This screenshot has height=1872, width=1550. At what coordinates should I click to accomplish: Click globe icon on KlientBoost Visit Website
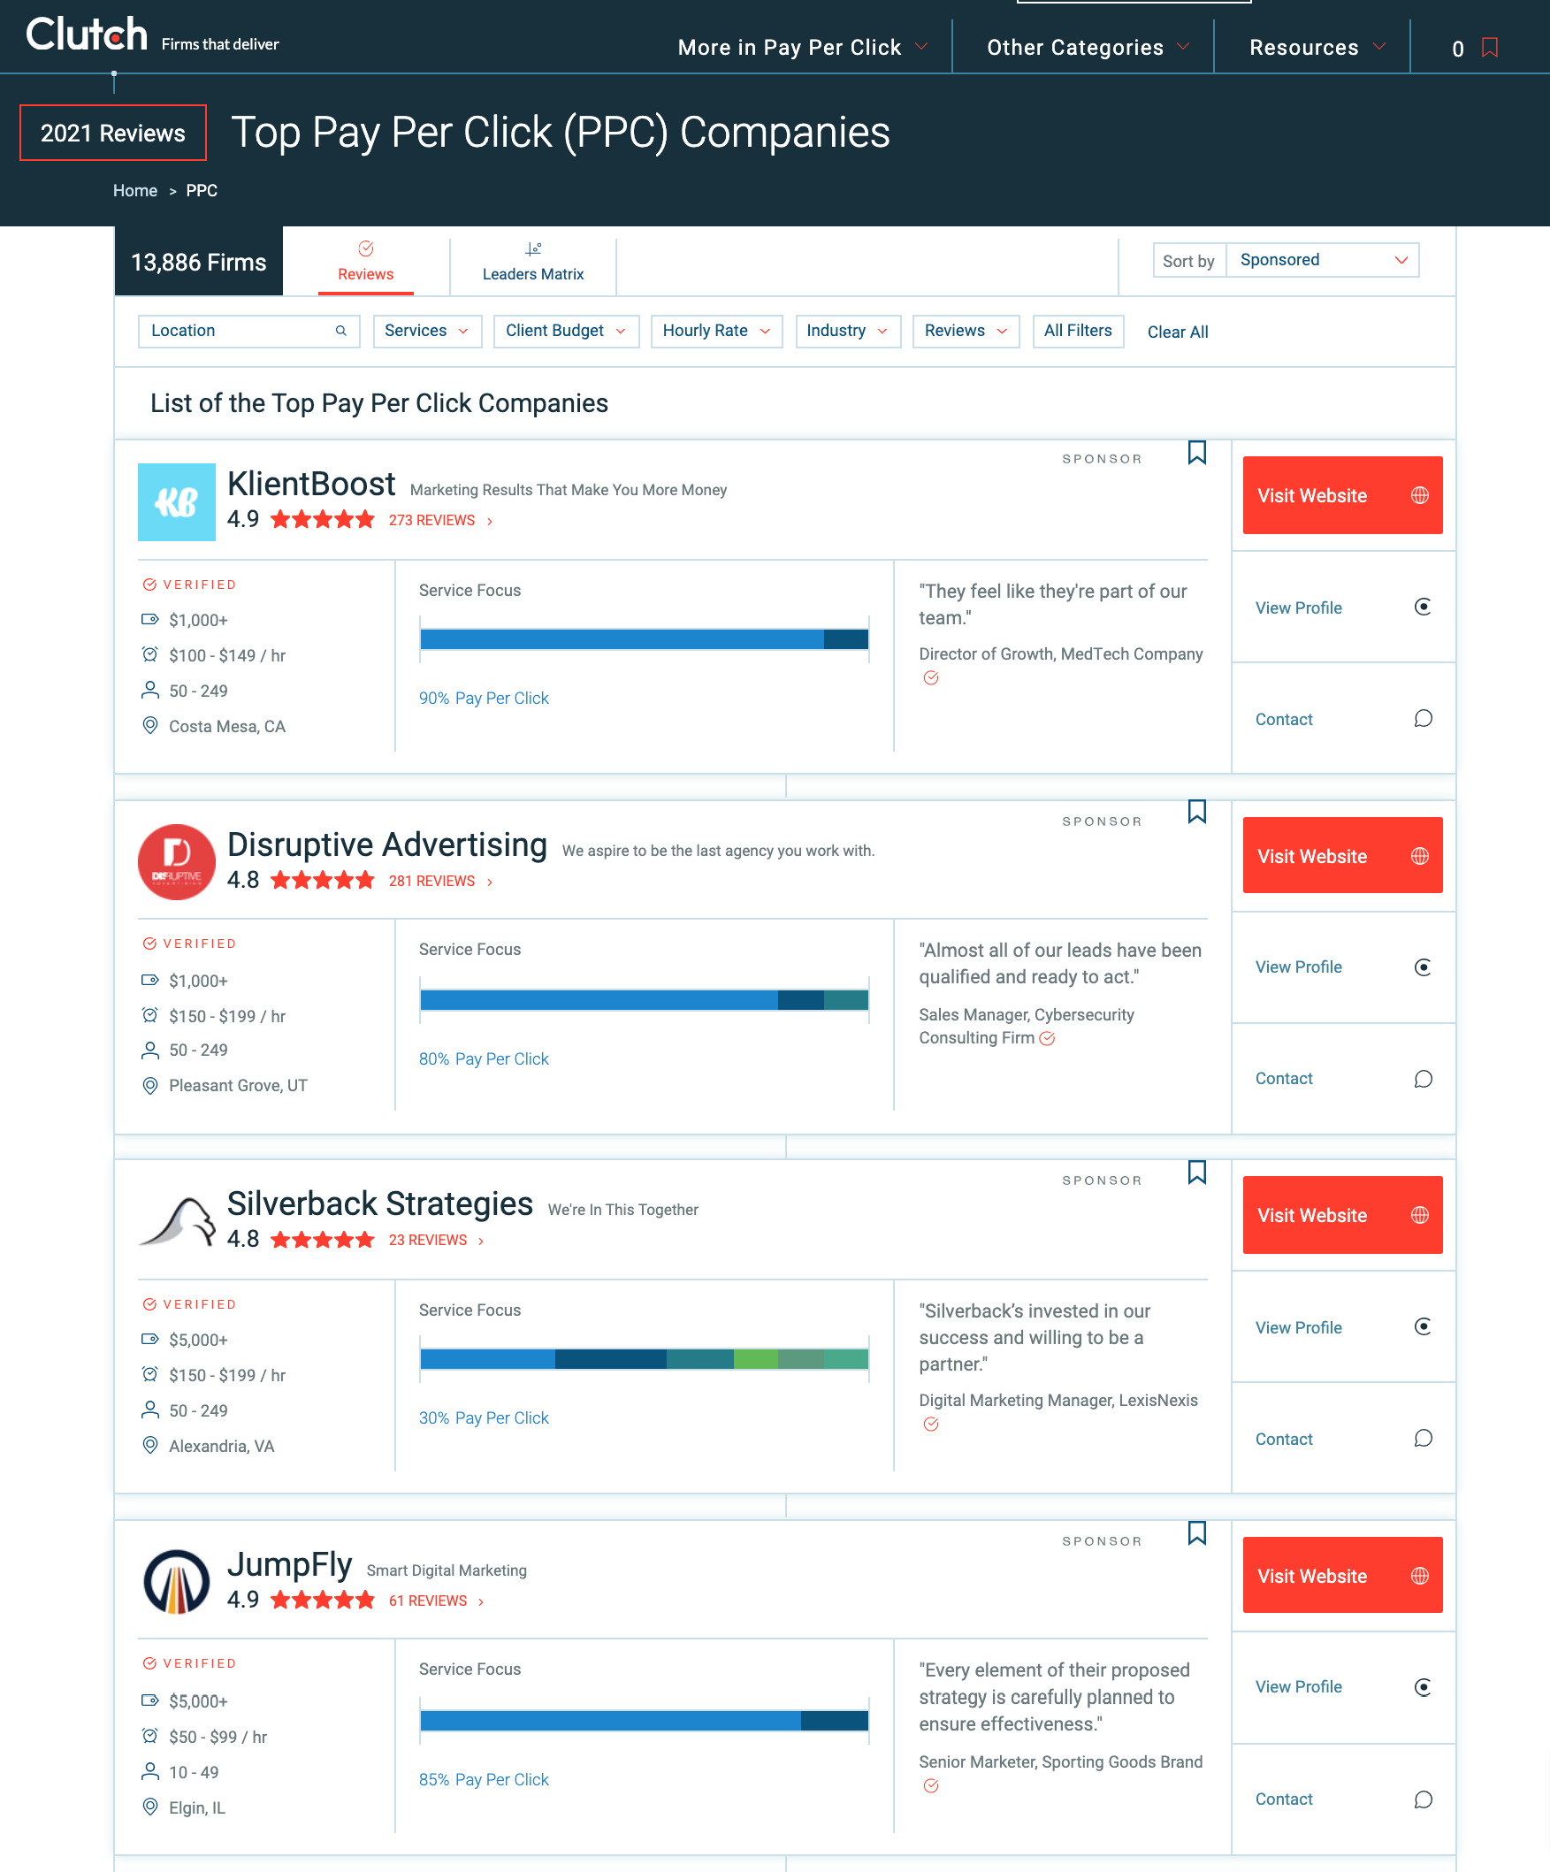(1420, 496)
